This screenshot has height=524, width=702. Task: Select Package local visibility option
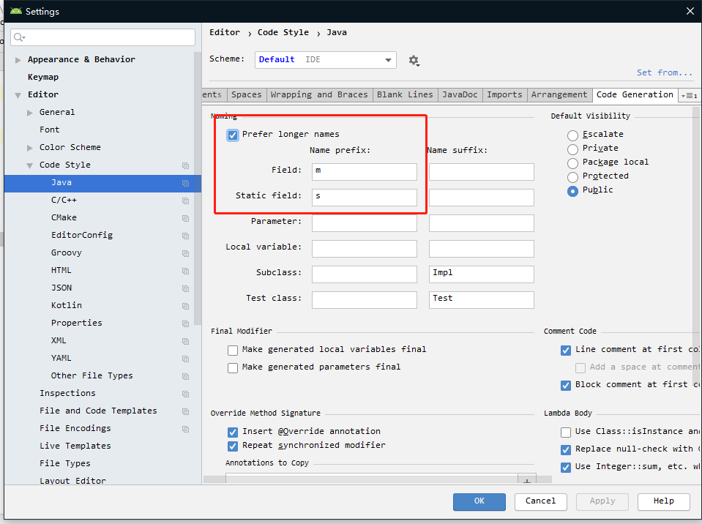572,163
